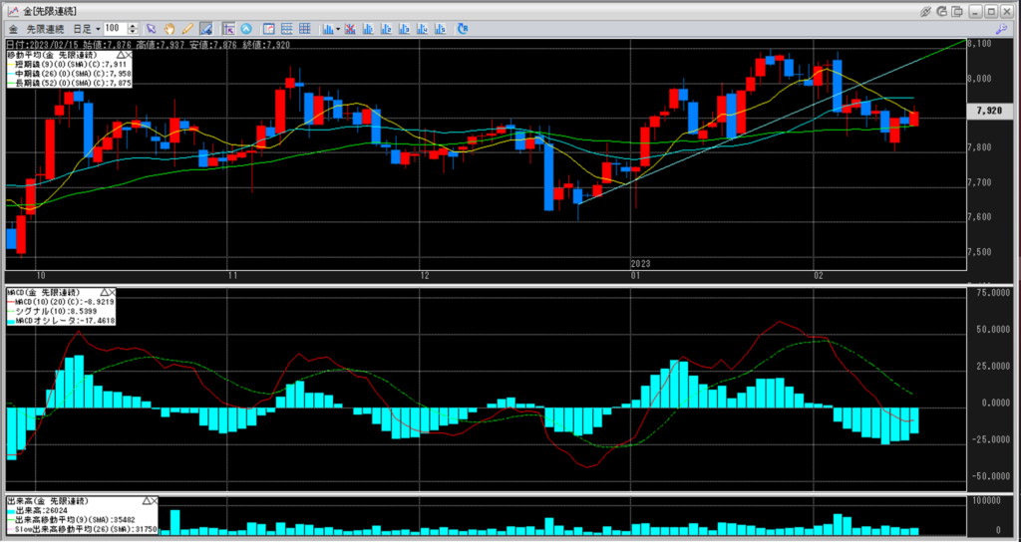Click the 金 symbol menu item
Image resolution: width=1021 pixels, height=542 pixels.
click(12, 28)
